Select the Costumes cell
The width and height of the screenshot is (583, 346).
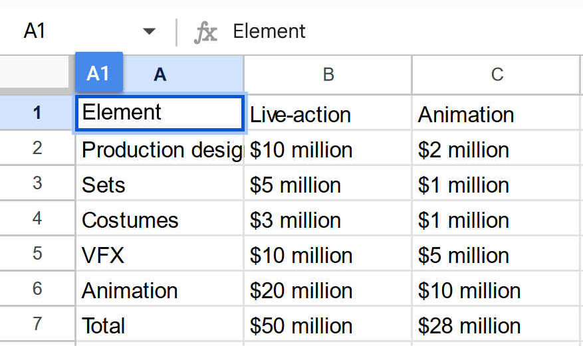click(x=160, y=220)
